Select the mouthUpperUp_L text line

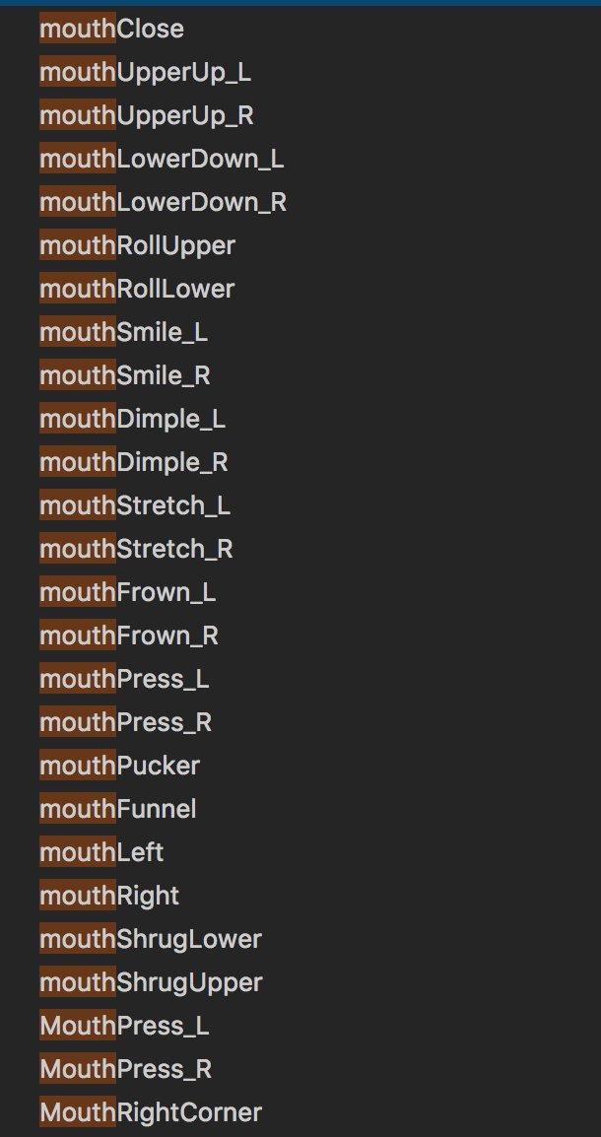click(x=145, y=73)
